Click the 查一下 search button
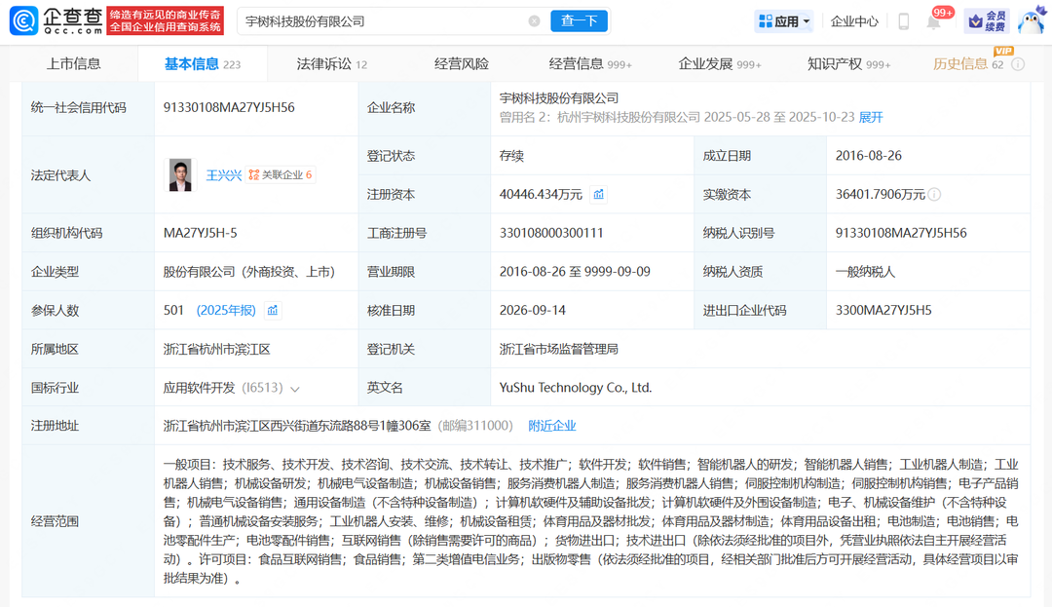The height and width of the screenshot is (607, 1052). pyautogui.click(x=579, y=21)
